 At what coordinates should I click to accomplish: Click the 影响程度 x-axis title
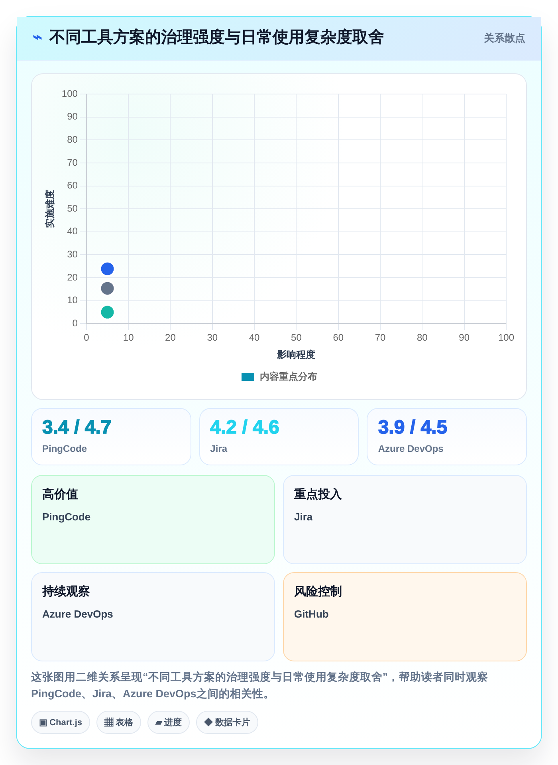(x=296, y=355)
